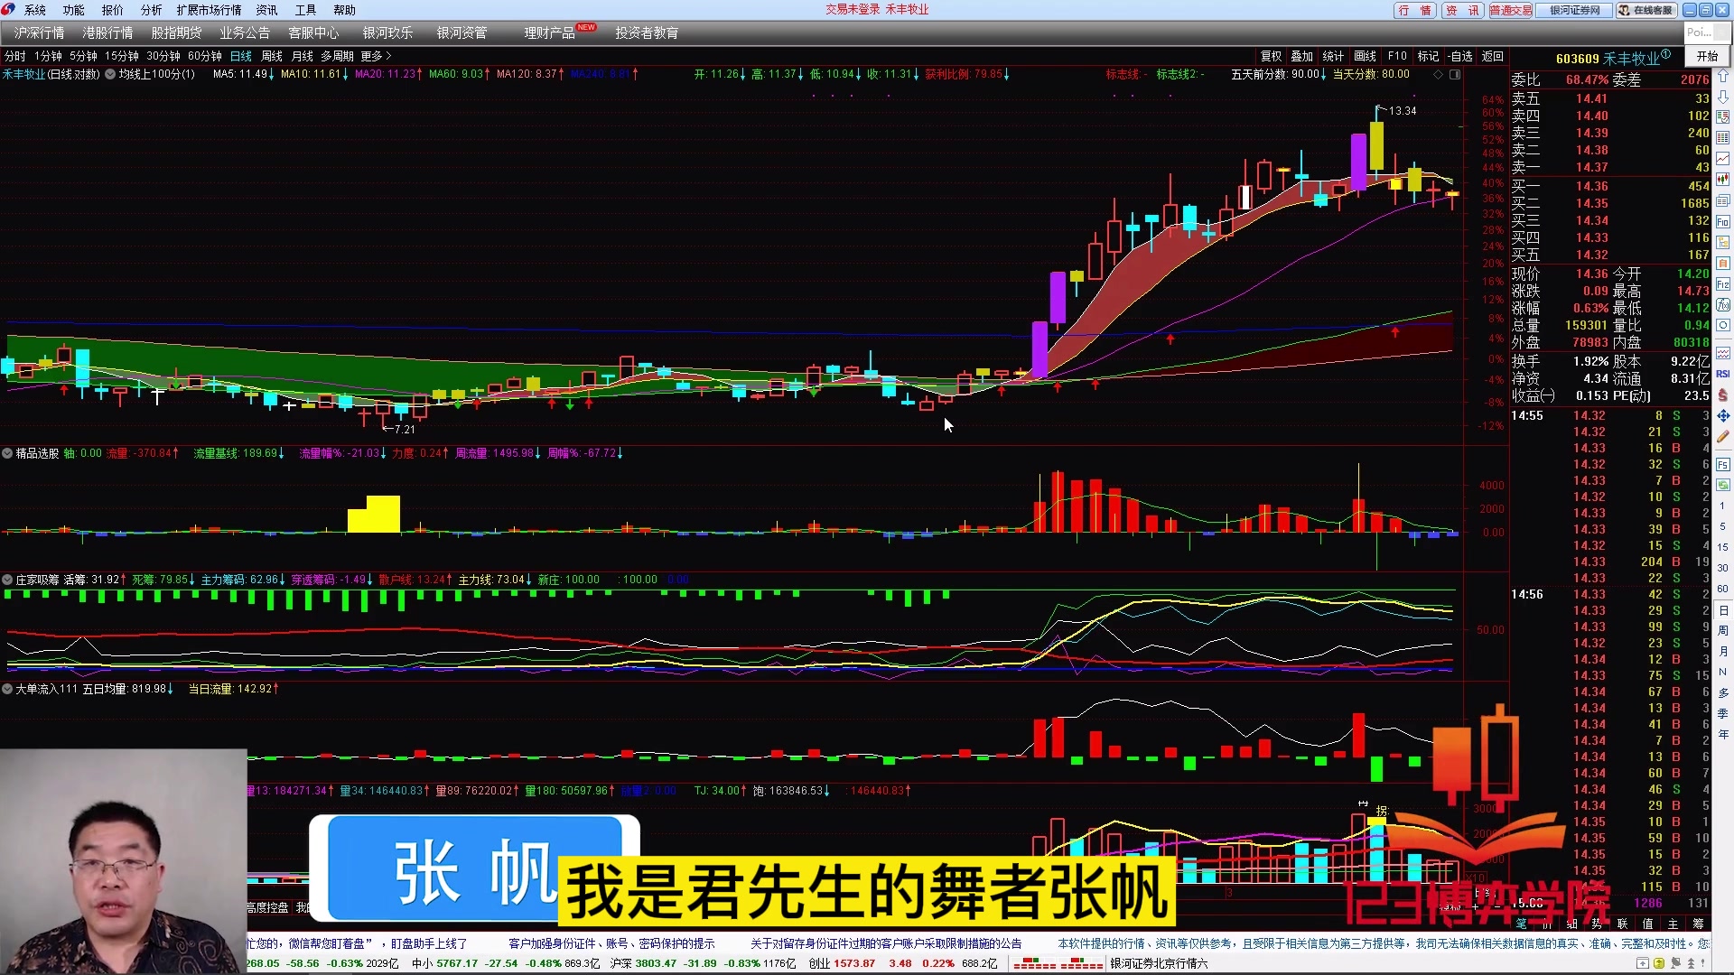
Task: Toggle the half-filled switch next to 当天分数
Action: [x=1455, y=75]
